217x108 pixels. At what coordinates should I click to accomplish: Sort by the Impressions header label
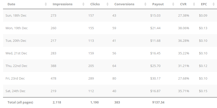62,4
